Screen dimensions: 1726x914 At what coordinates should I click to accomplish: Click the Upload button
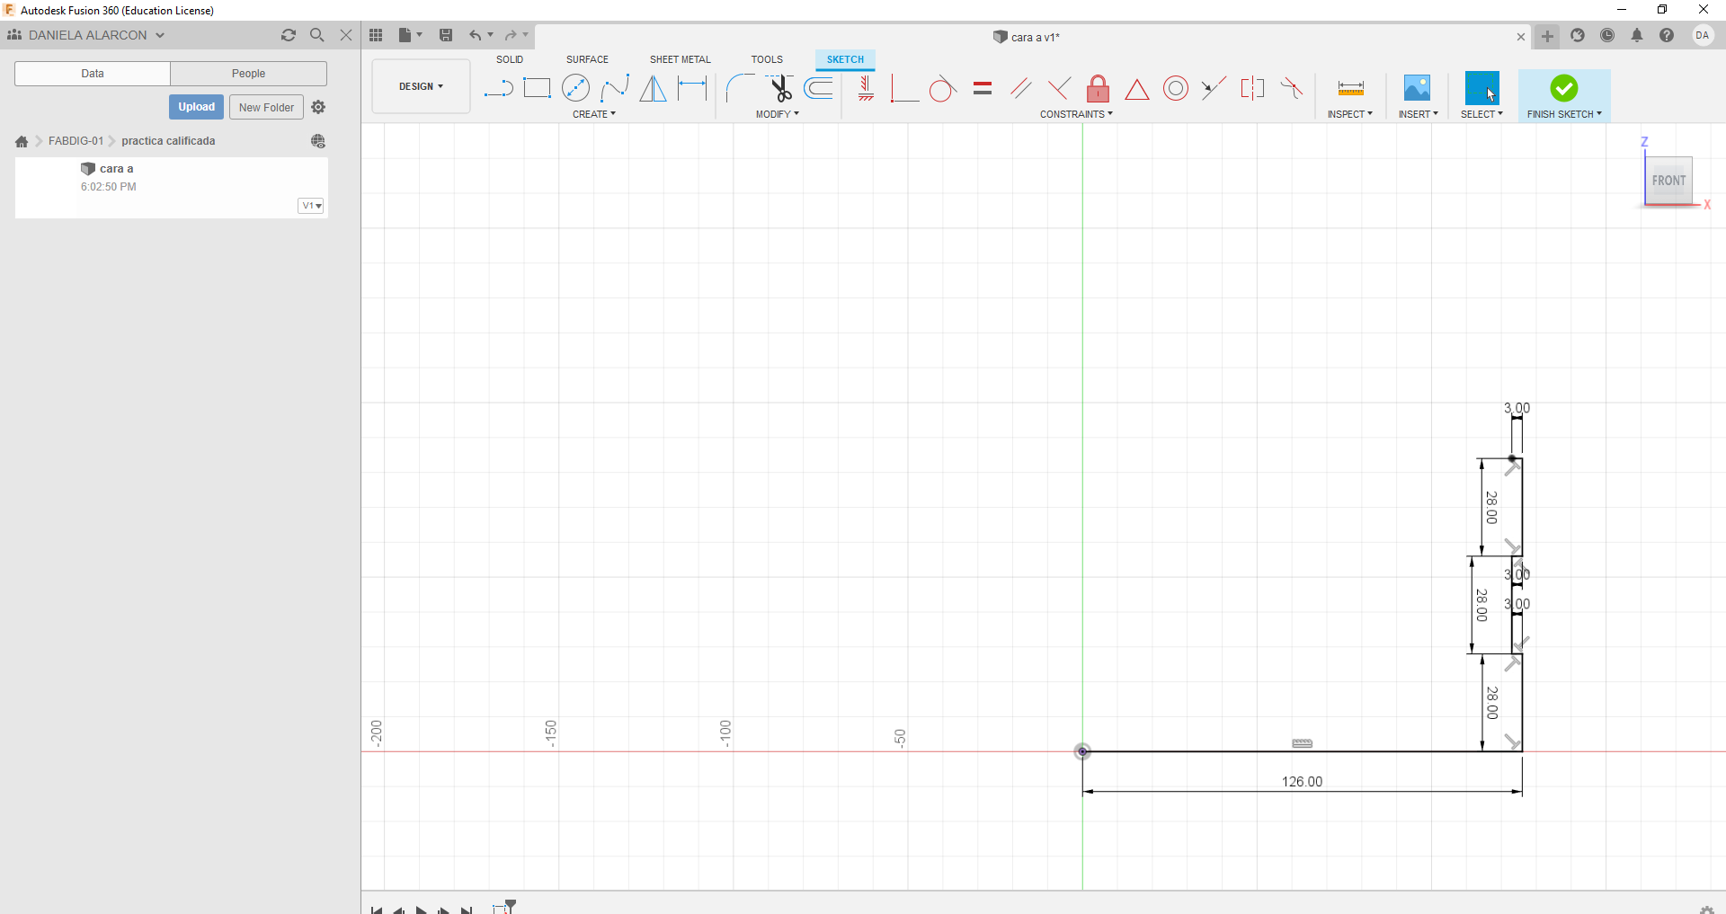pos(196,107)
